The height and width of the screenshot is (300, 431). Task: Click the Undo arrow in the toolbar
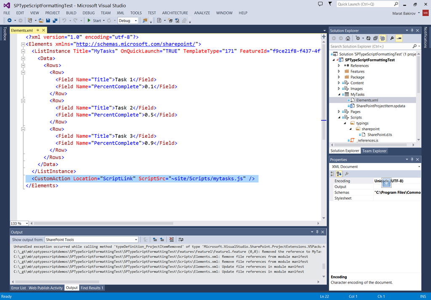(x=64, y=21)
